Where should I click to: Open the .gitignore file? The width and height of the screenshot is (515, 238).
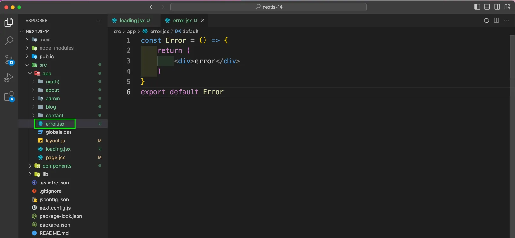click(63, 191)
